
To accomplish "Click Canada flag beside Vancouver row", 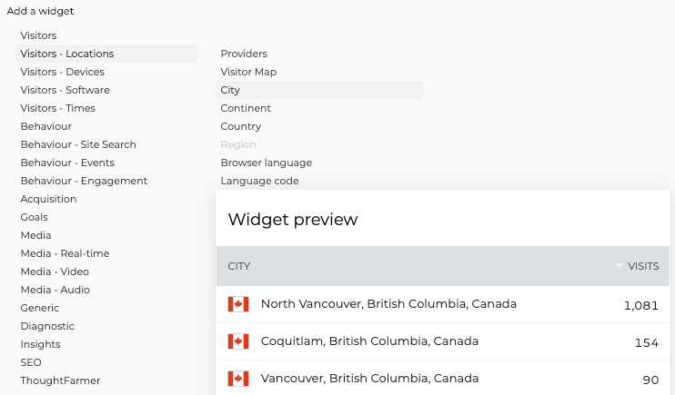I will click(x=238, y=379).
